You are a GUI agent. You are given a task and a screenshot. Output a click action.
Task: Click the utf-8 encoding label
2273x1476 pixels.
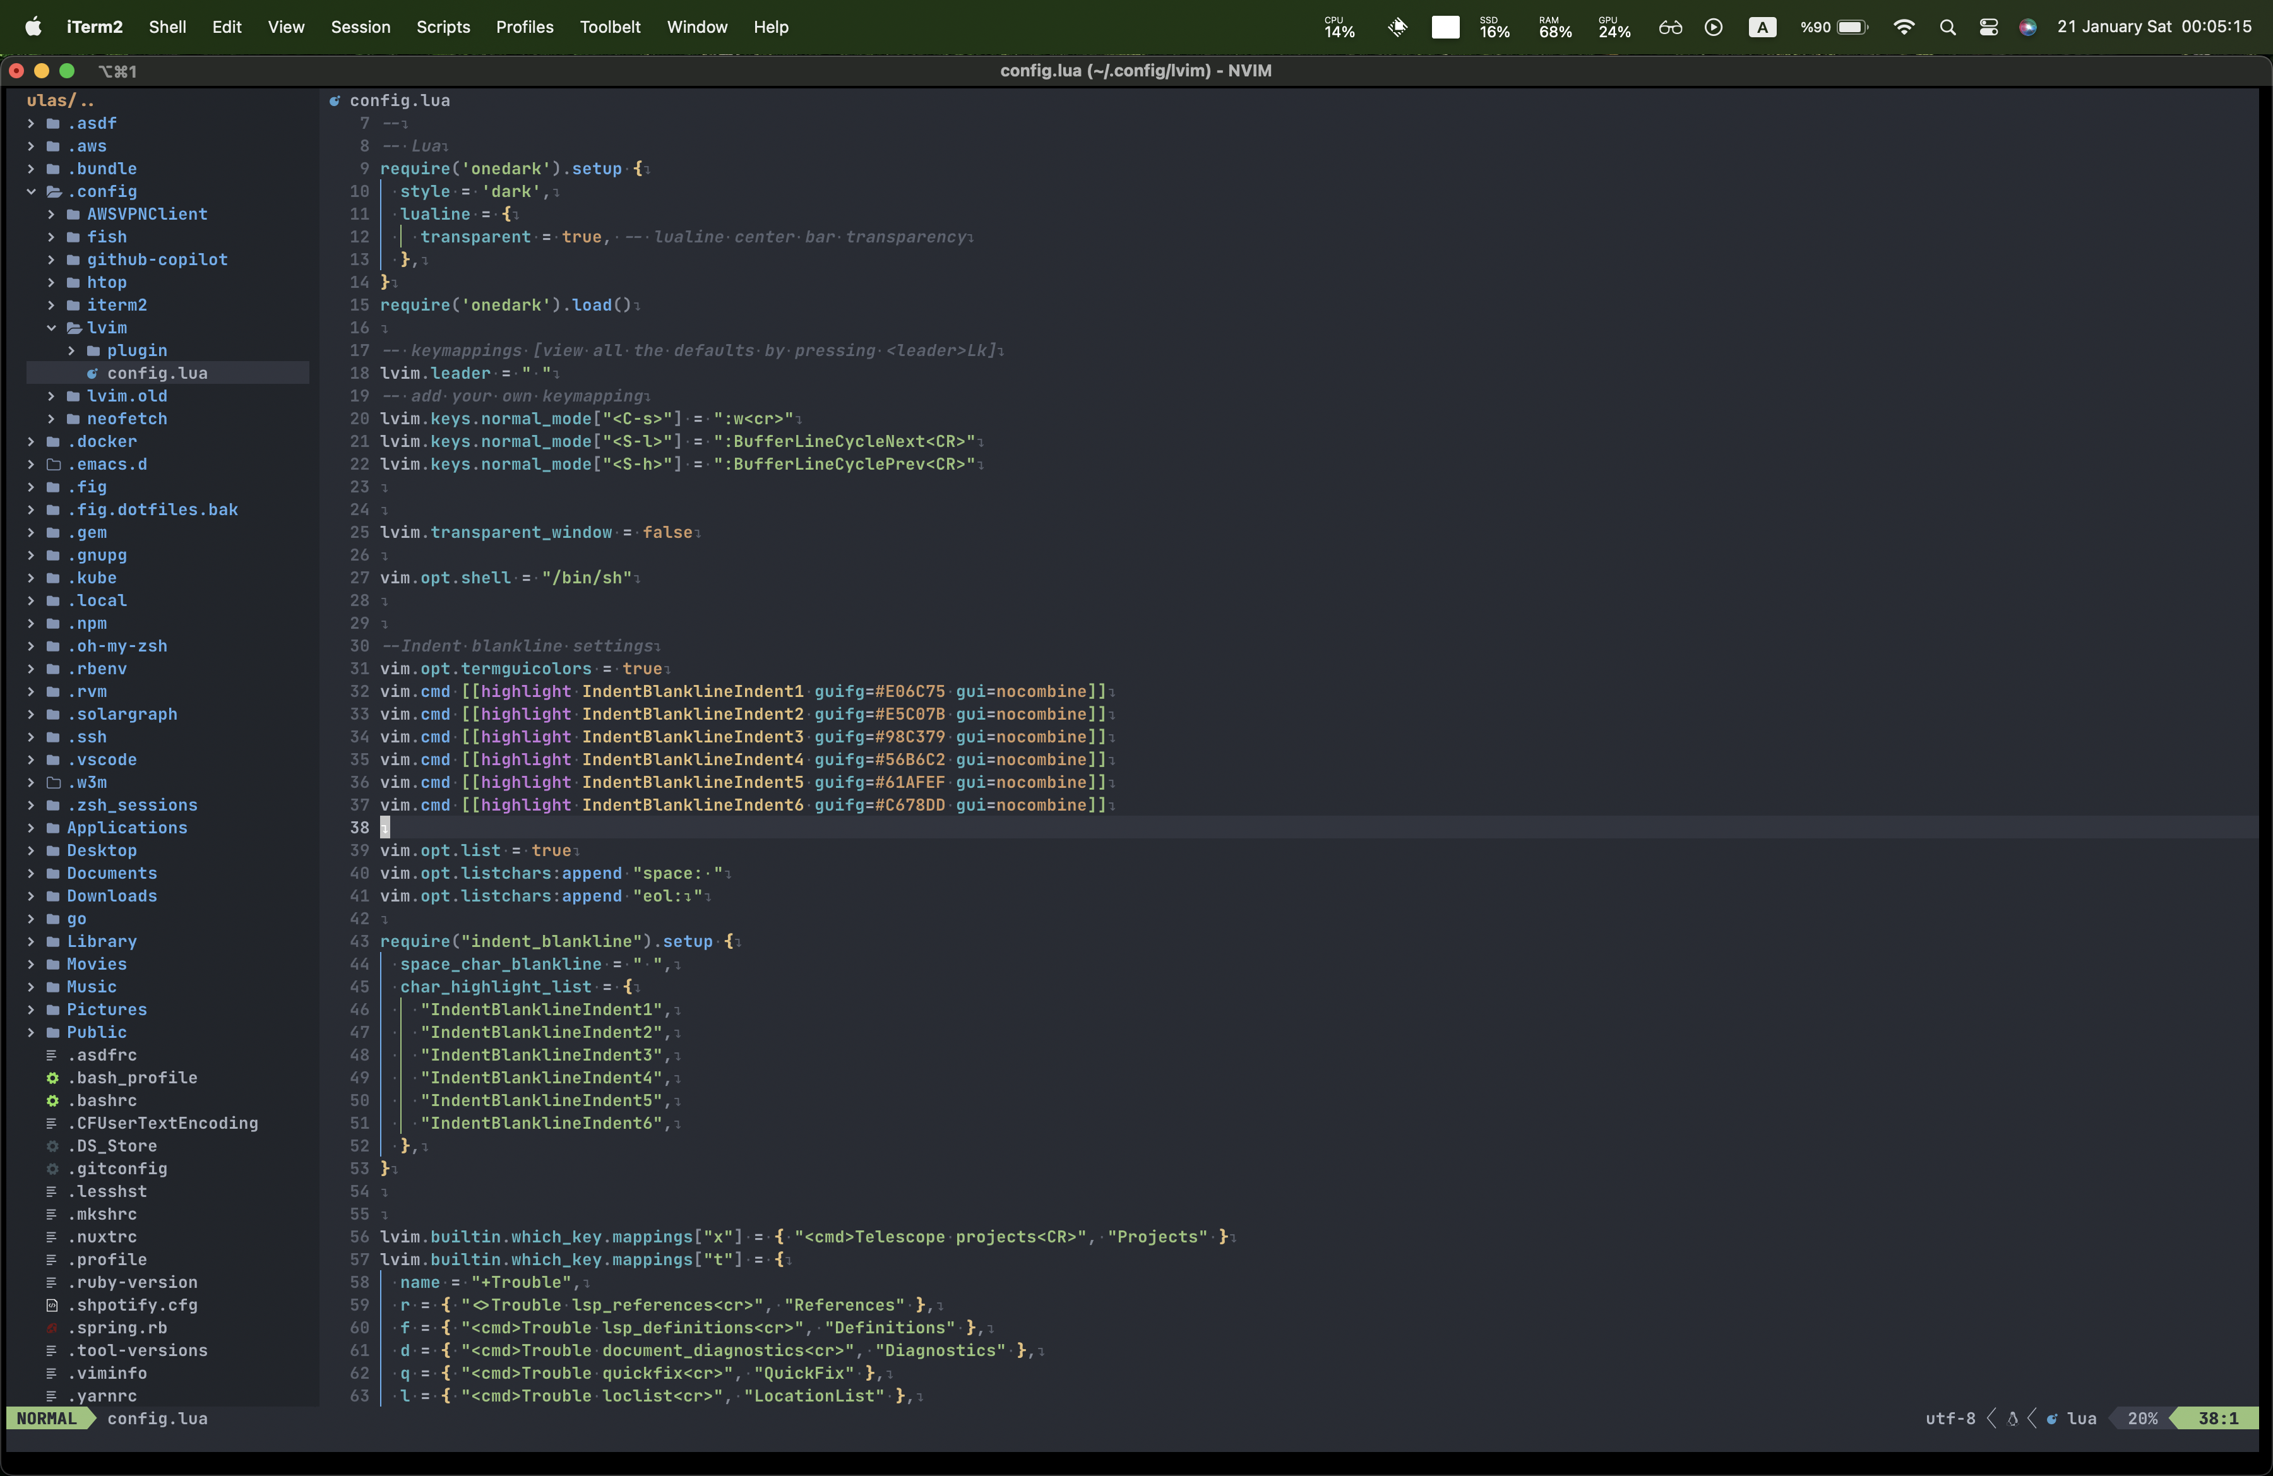(1950, 1419)
